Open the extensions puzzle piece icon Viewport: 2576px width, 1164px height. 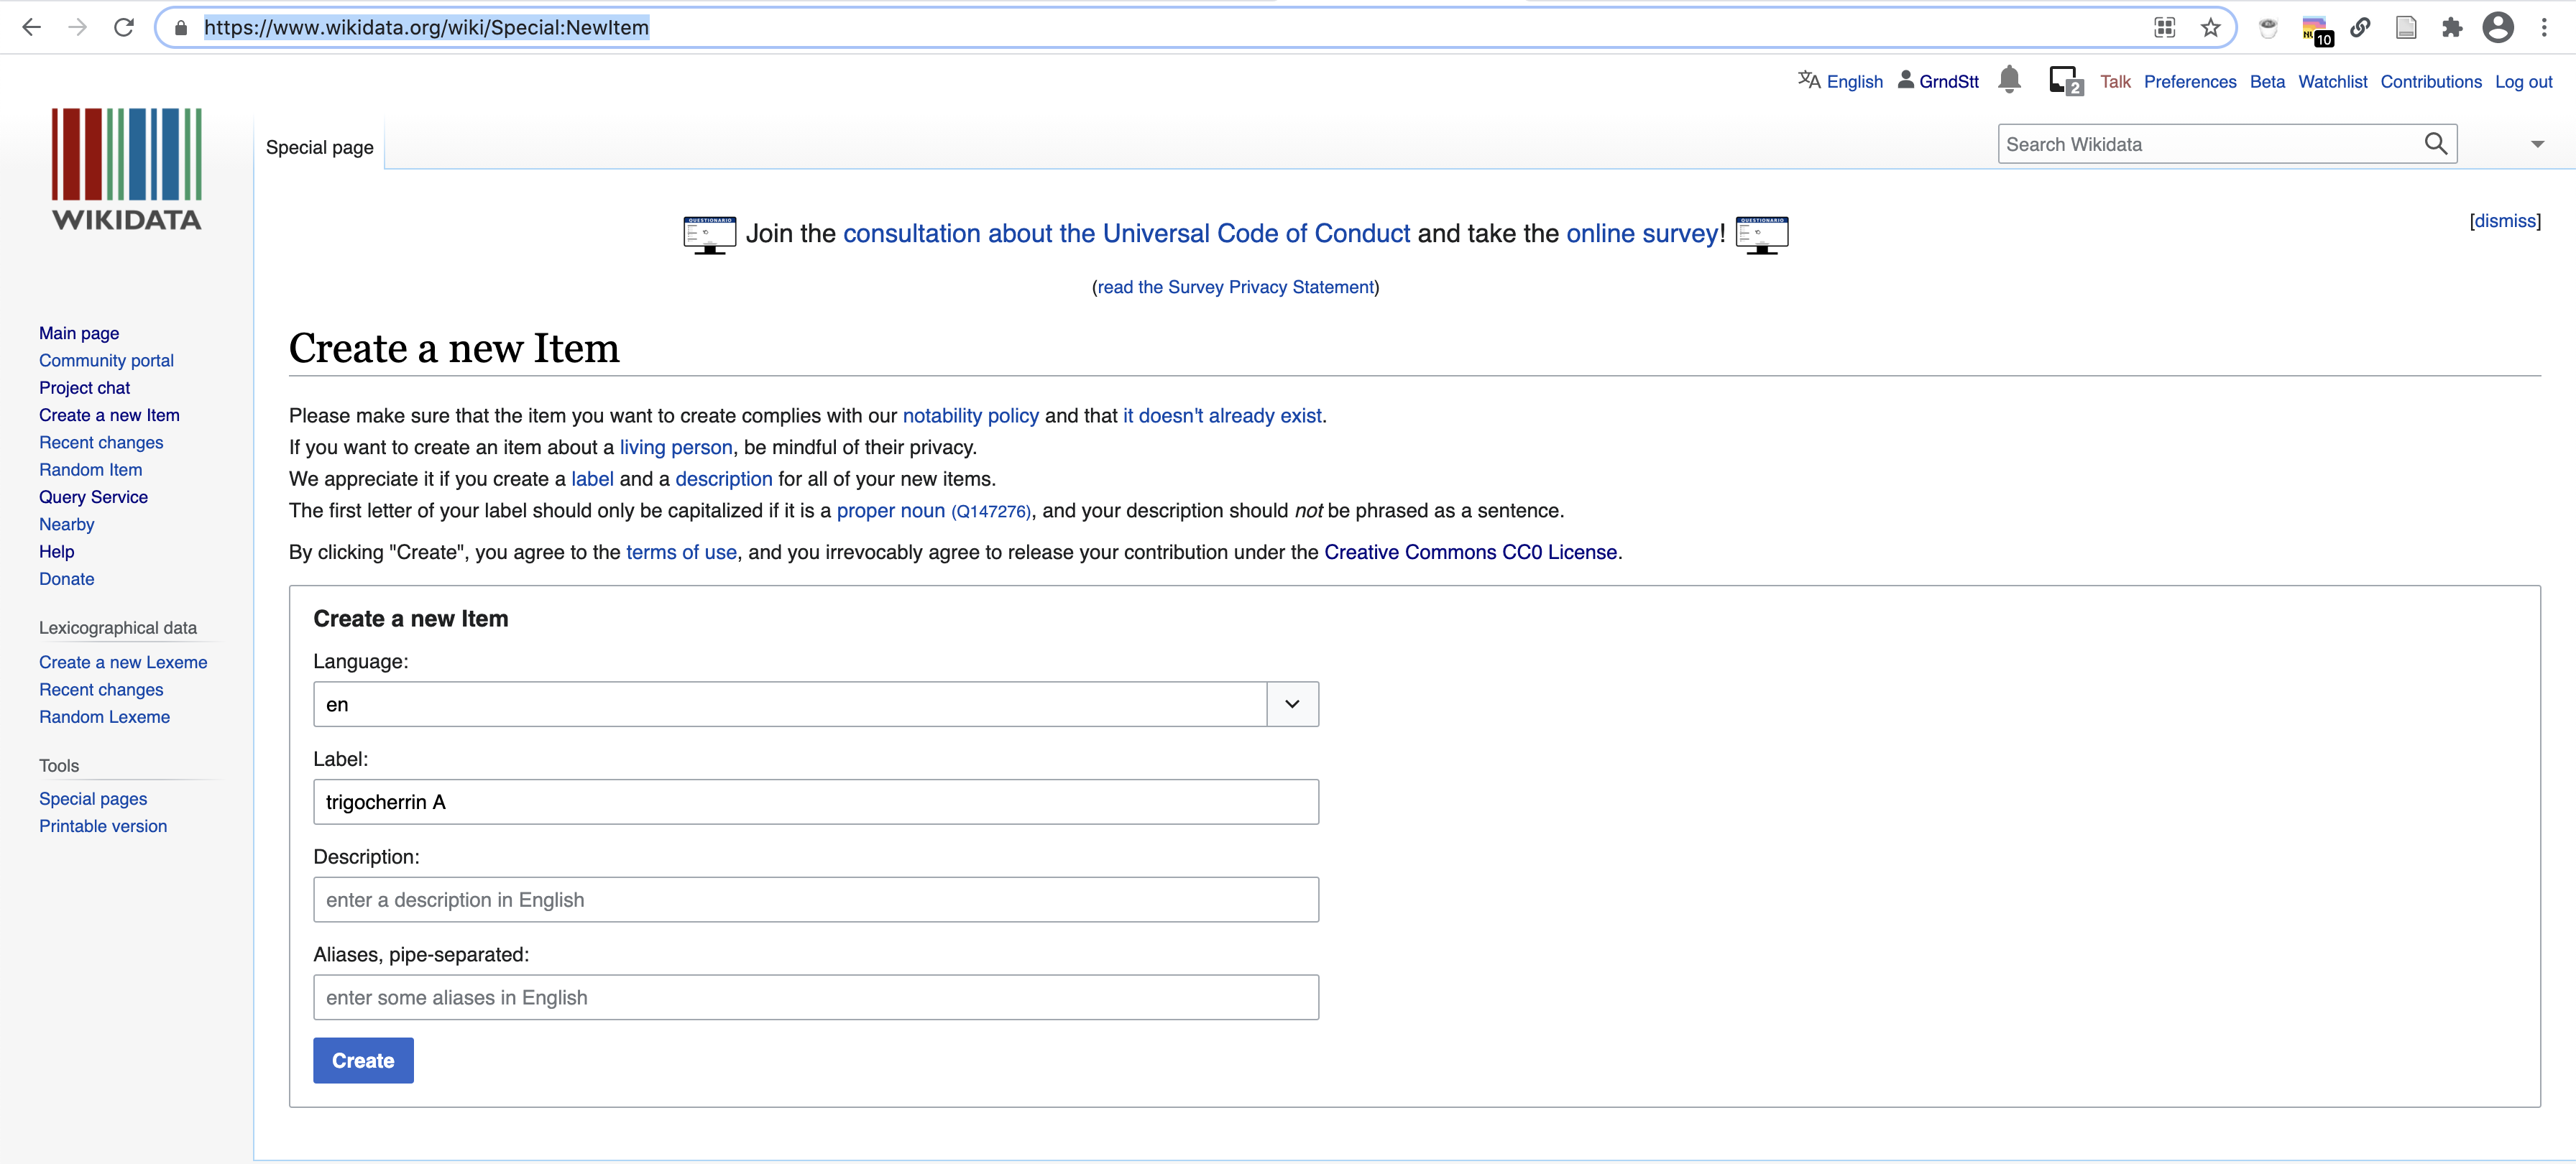tap(2452, 28)
